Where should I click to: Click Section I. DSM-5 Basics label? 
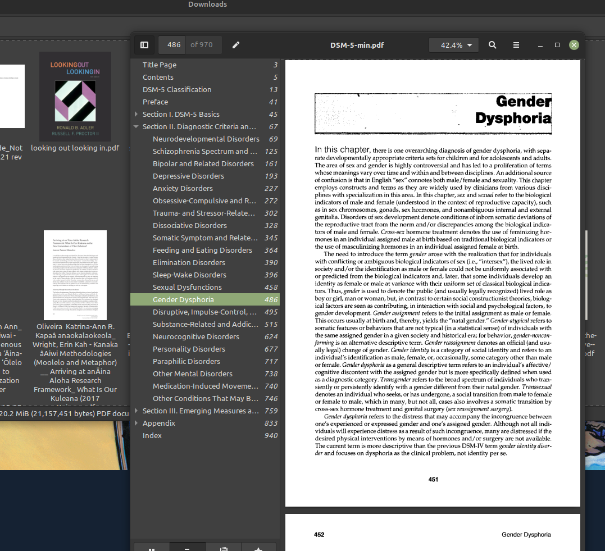click(x=181, y=114)
